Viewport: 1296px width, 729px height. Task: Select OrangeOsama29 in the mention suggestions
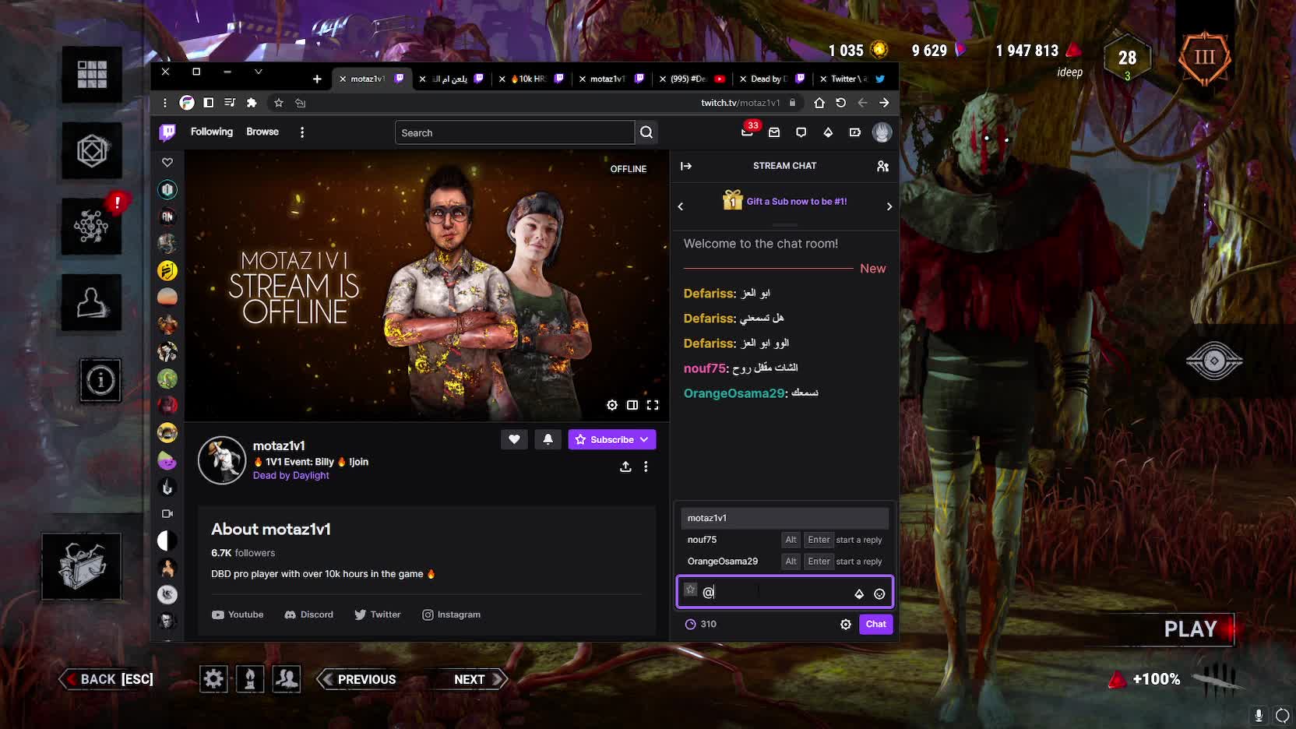point(784,562)
